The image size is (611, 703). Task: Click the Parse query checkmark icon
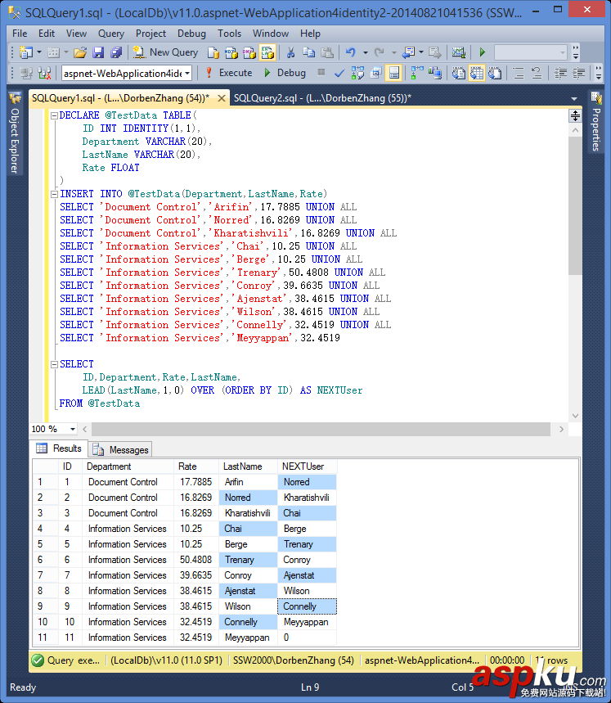coord(339,73)
